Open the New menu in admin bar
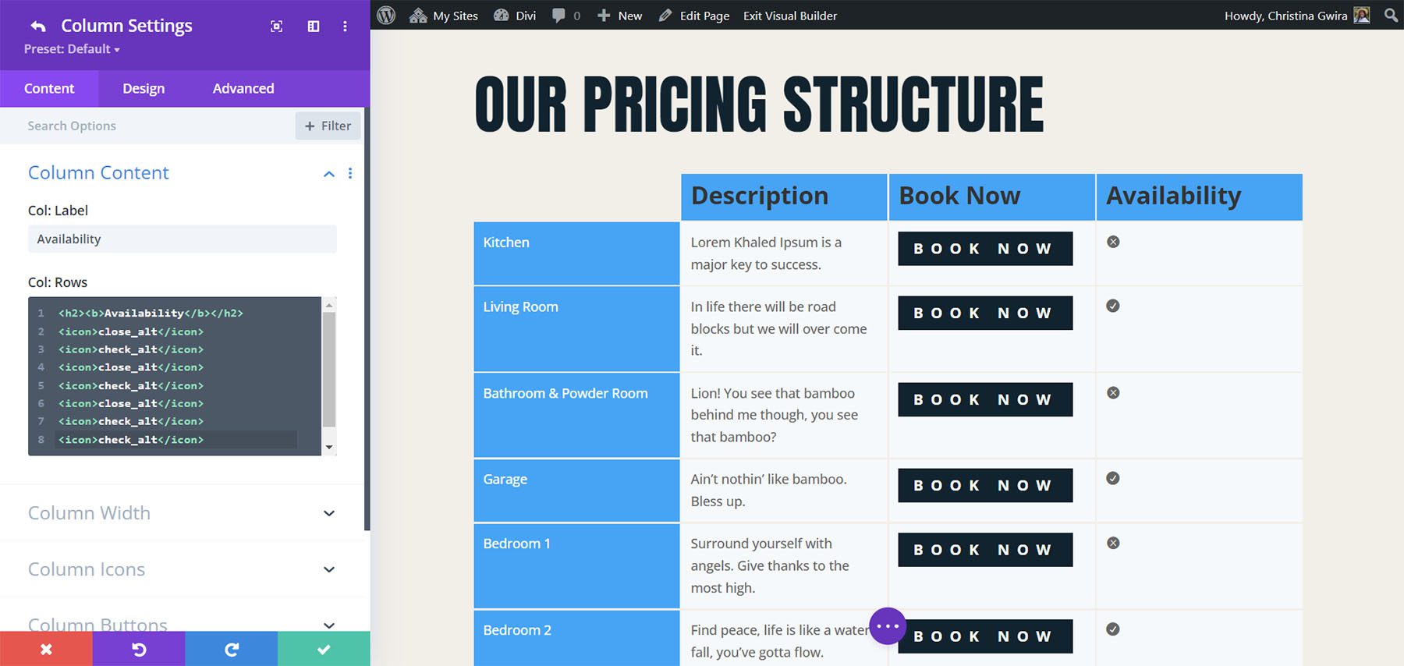Image resolution: width=1404 pixels, height=666 pixels. [x=619, y=15]
